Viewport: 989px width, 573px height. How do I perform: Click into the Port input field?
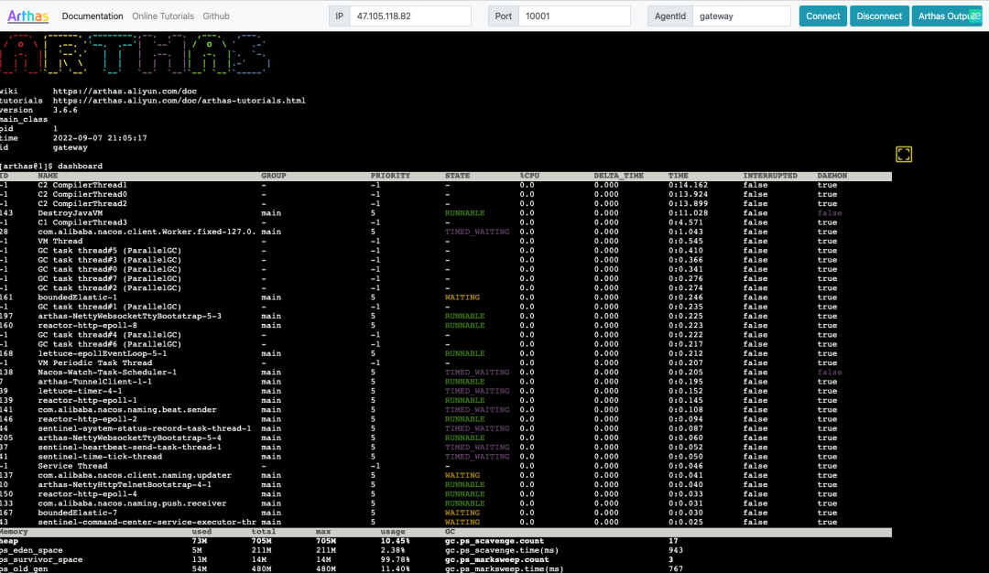(573, 16)
